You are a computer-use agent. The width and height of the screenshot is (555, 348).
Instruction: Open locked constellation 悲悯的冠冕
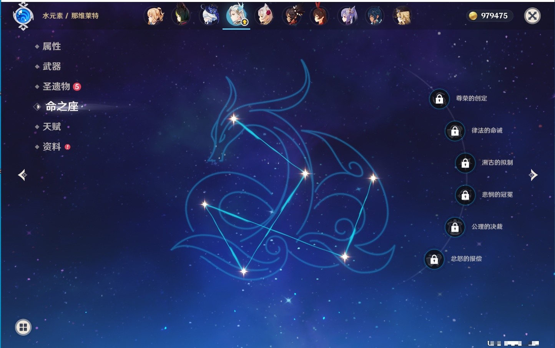[465, 195]
